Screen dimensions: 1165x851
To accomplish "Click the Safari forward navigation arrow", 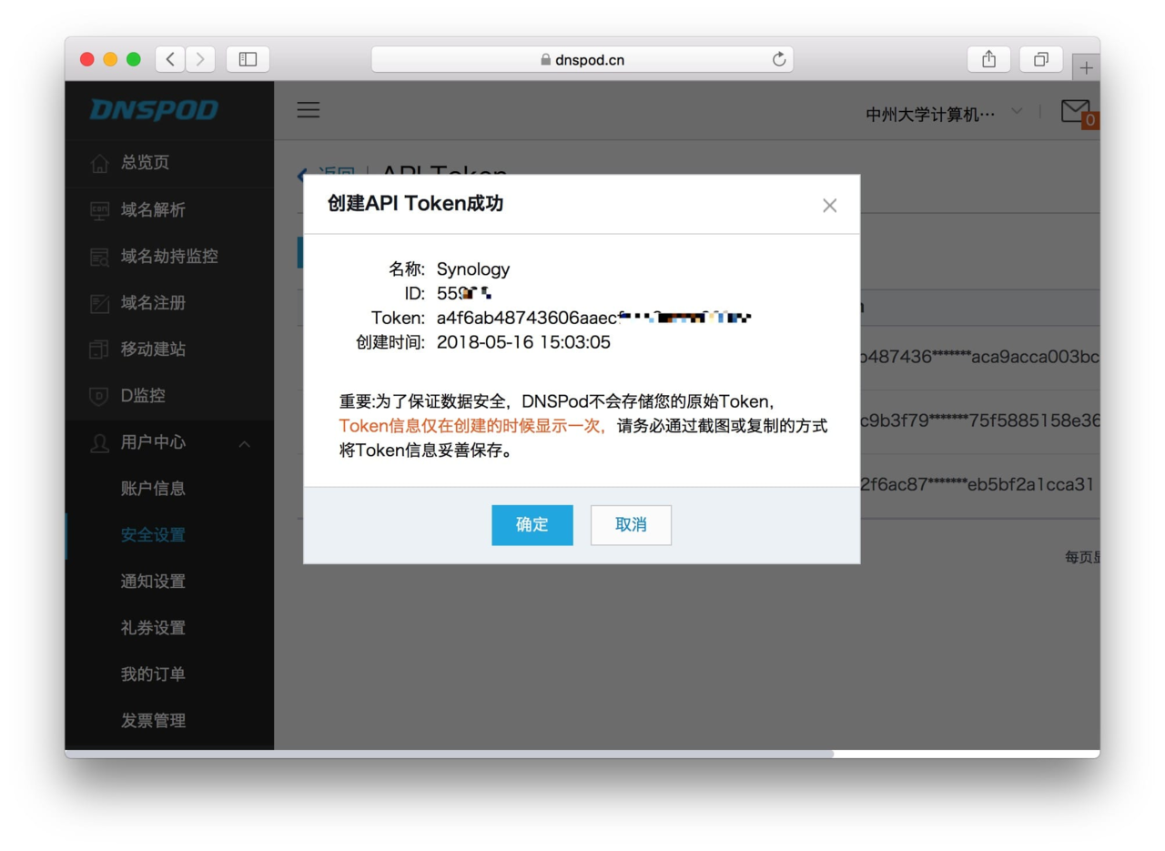I will [x=200, y=59].
